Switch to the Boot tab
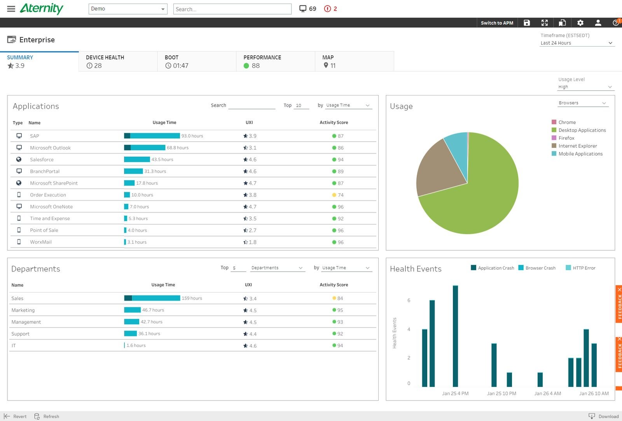The height and width of the screenshot is (421, 622). coord(197,61)
